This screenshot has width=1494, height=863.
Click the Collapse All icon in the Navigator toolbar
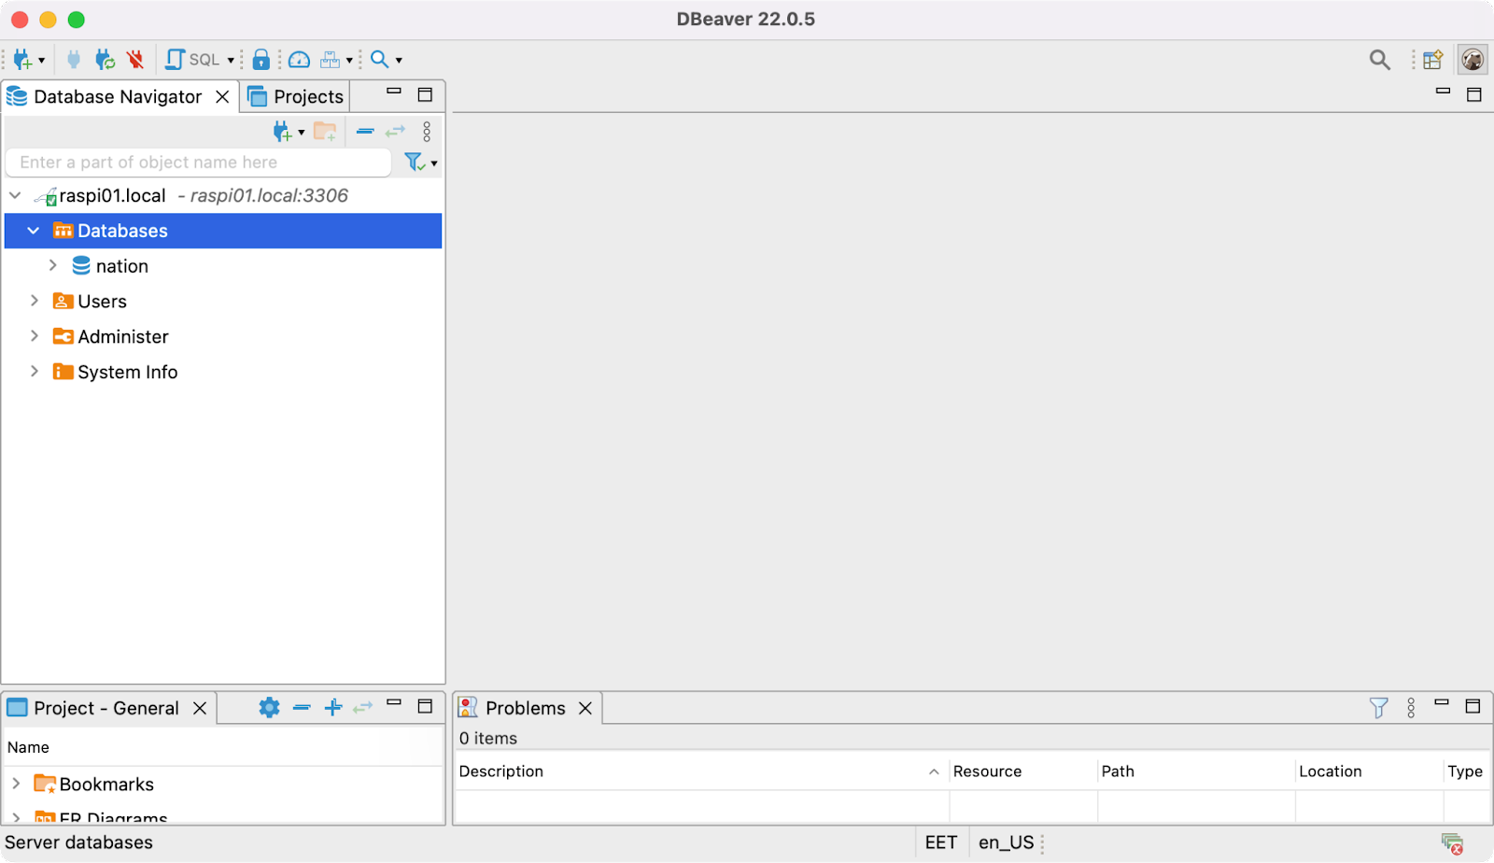click(x=365, y=132)
